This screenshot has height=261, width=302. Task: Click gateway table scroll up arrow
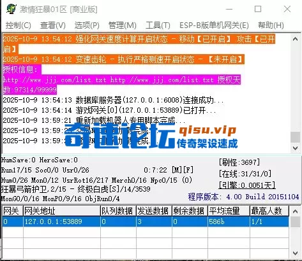(x=295, y=211)
